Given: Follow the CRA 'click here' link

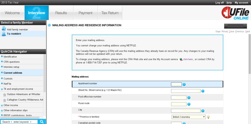Looking at the screenshot, I should click(188, 59).
